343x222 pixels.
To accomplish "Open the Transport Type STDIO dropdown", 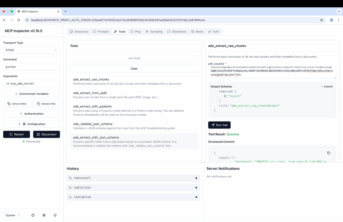I will 31,50.
